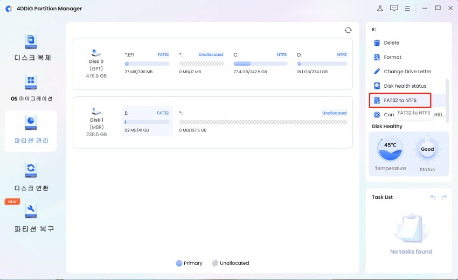Select the C: NTFS partition
The width and height of the screenshot is (458, 280).
(x=260, y=63)
